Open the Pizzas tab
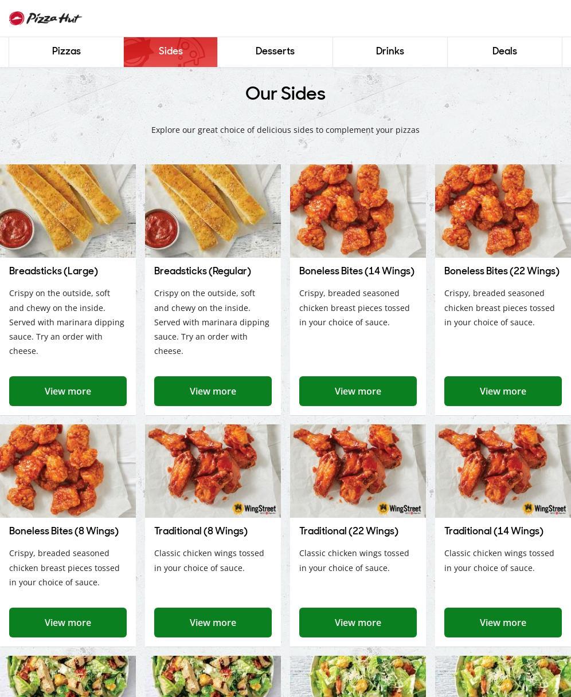The width and height of the screenshot is (571, 697). pos(67,52)
